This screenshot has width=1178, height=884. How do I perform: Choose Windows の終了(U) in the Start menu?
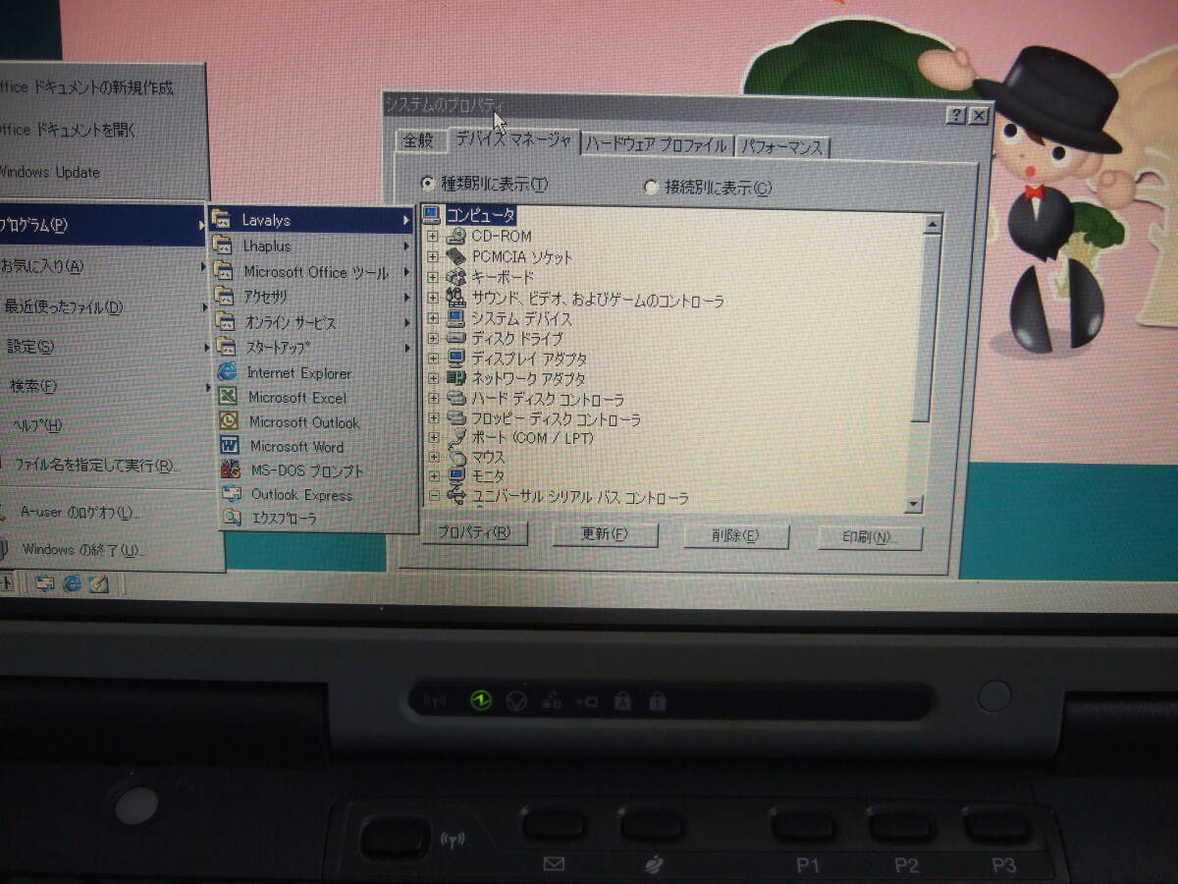(x=111, y=549)
